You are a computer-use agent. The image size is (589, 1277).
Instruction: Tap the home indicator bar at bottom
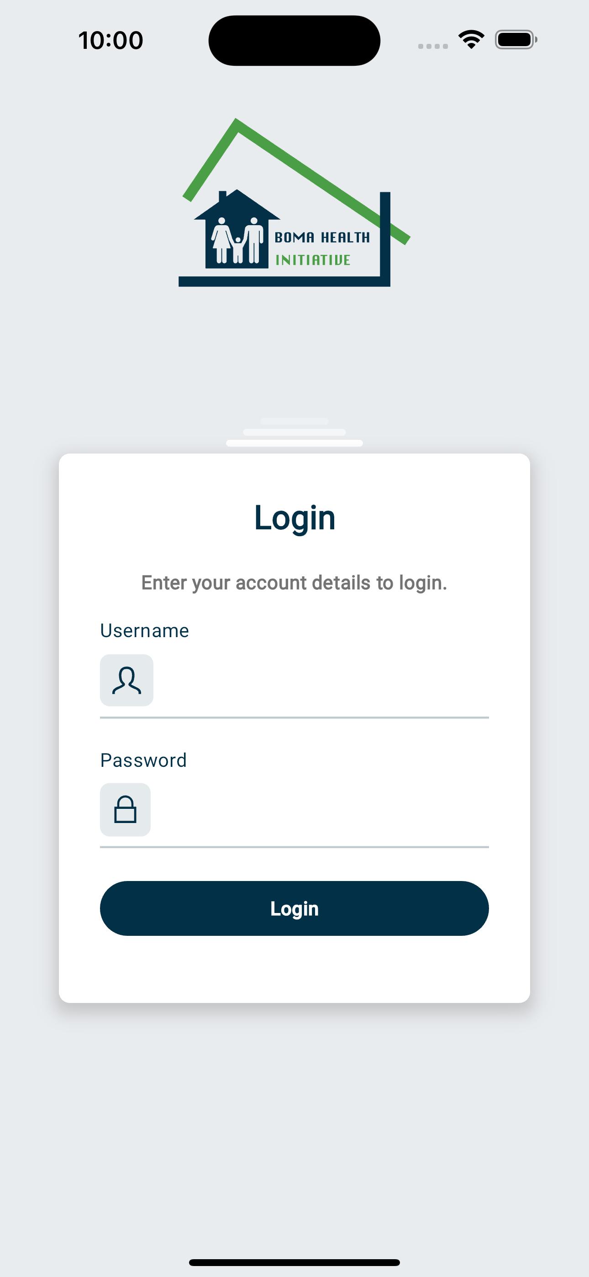point(294,1262)
